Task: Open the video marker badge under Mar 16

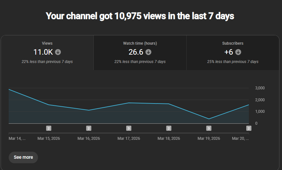Action: 89,128
